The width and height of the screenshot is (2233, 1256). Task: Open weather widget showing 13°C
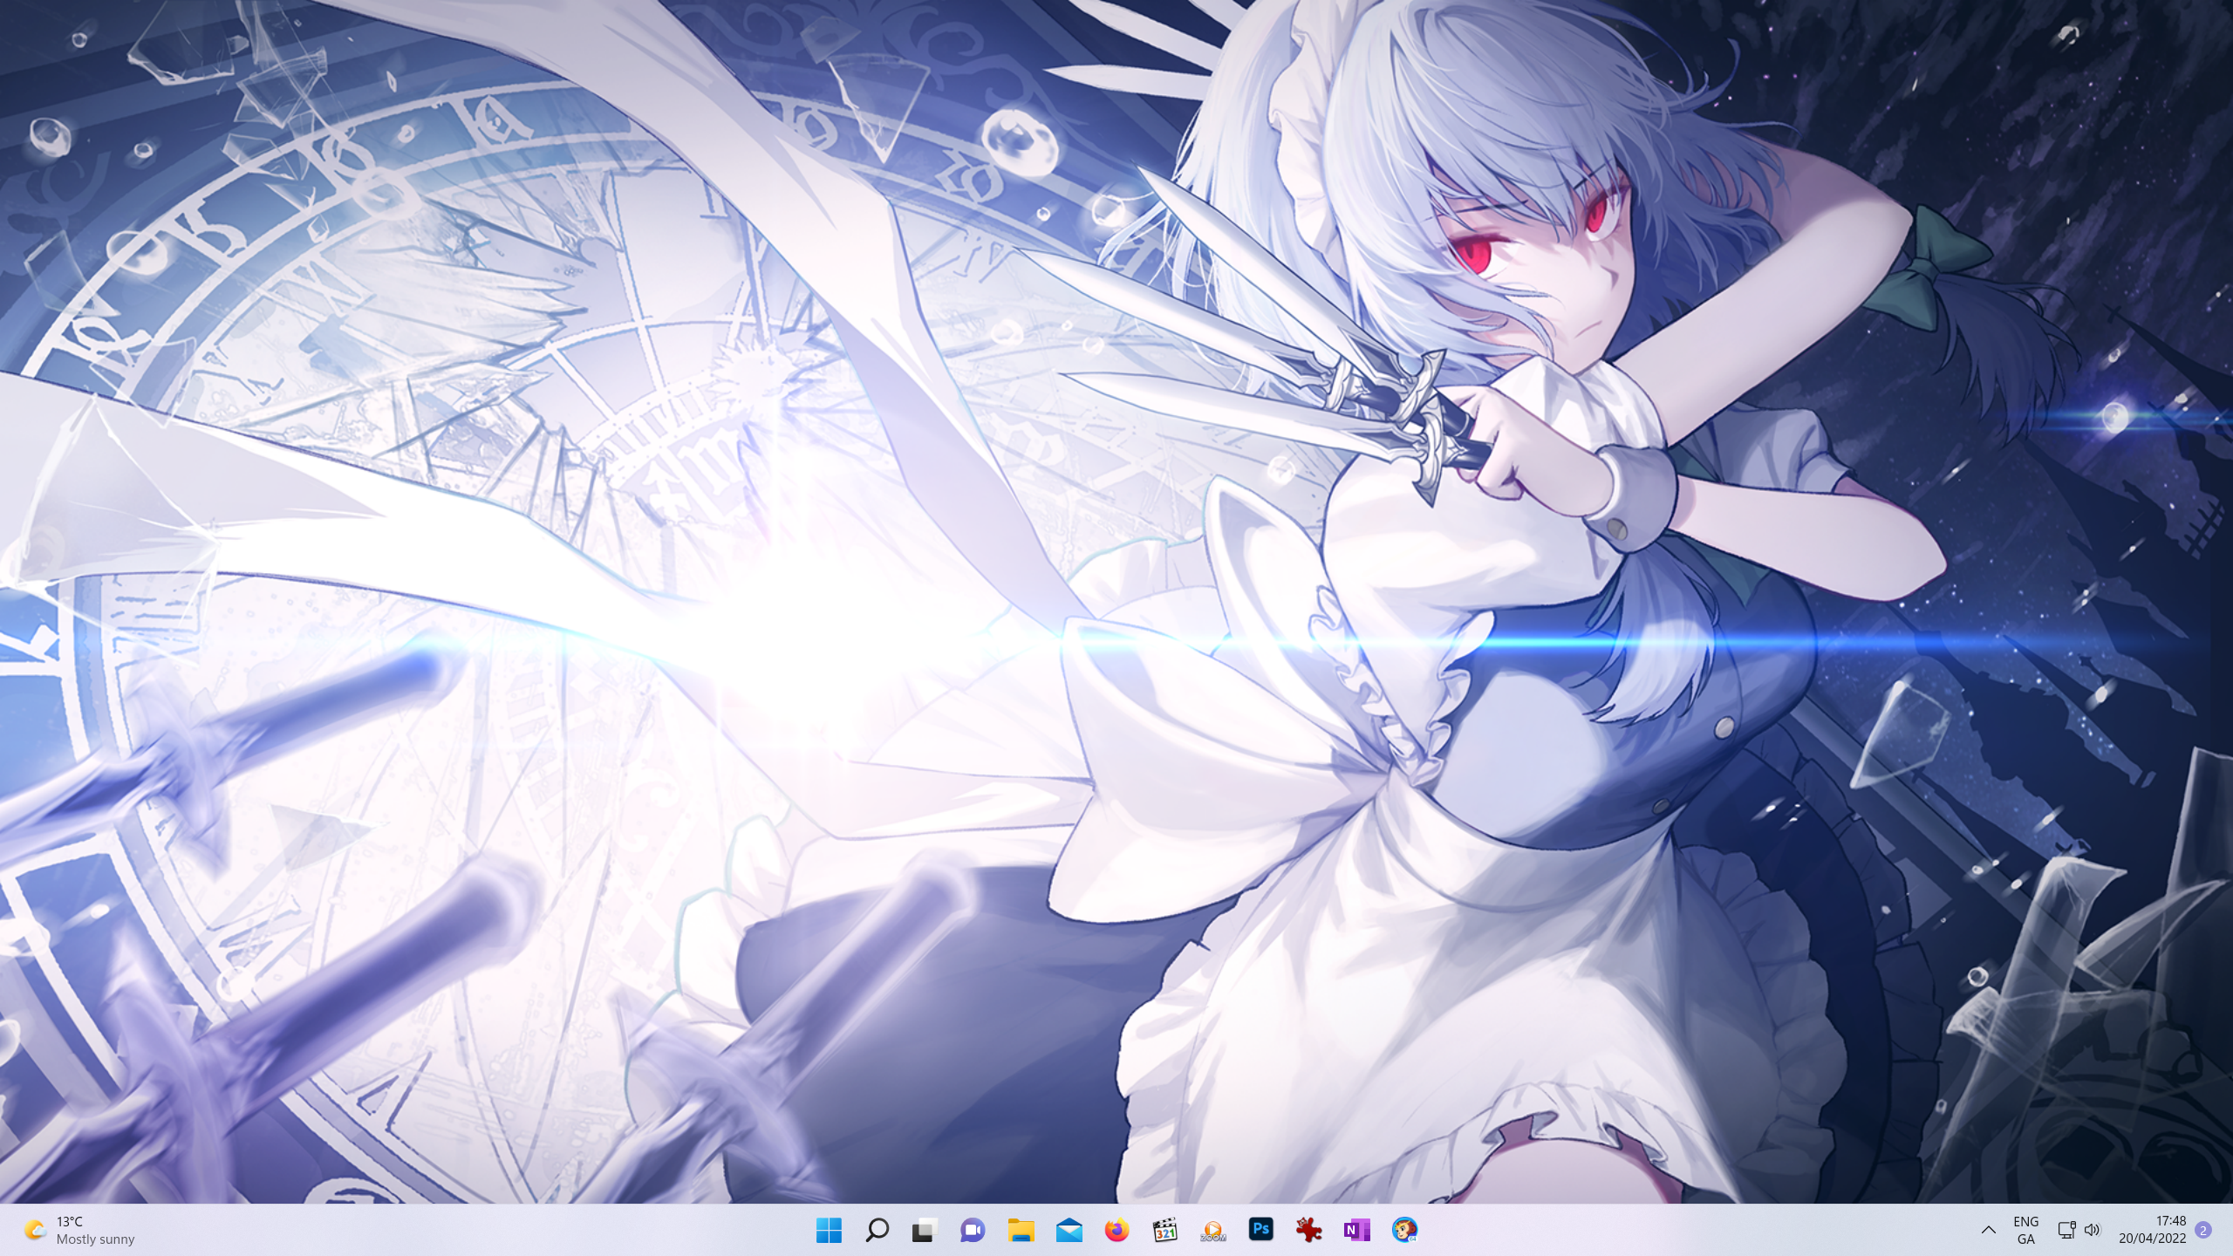click(x=80, y=1230)
